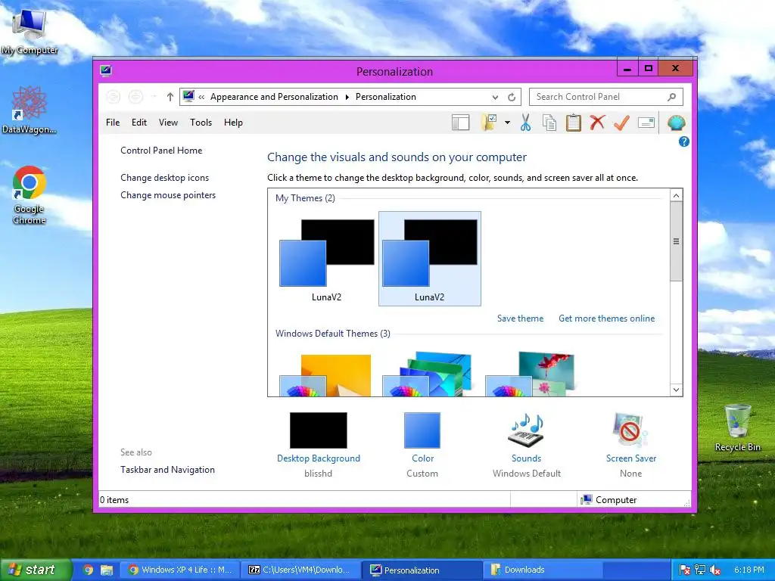Click Get more themes online link

tap(606, 318)
